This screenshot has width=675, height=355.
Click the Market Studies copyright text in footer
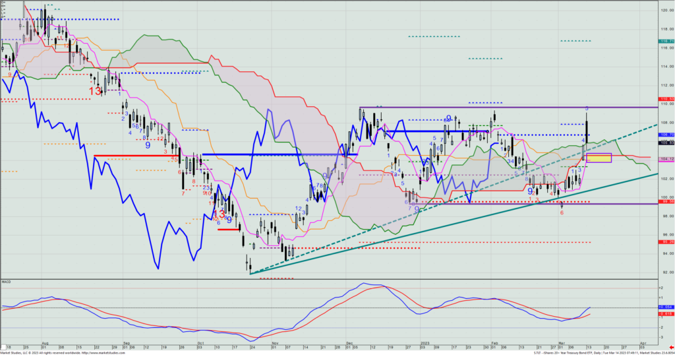(x=40, y=353)
